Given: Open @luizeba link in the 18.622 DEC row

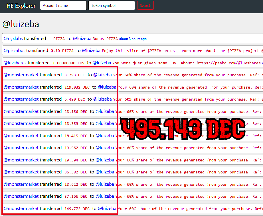Looking at the screenshot, I should point(105,184).
